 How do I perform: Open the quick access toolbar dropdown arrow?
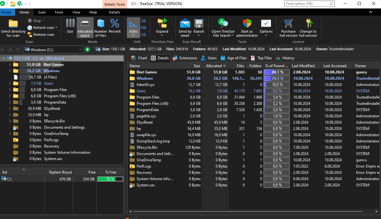26,4
